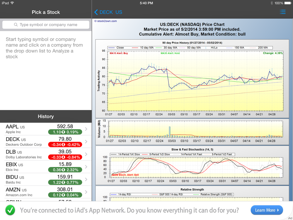Tap the History section header
Image resolution: width=293 pixels, height=220 pixels.
[x=46, y=116]
